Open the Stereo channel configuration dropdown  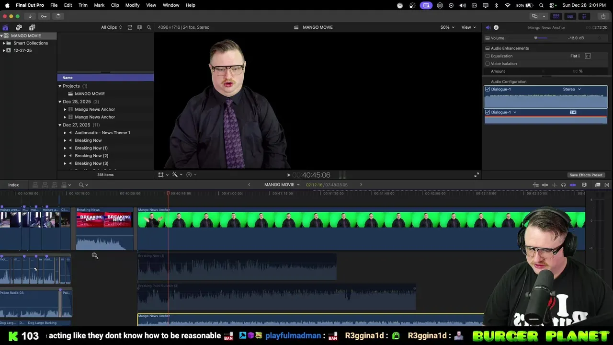point(572,89)
